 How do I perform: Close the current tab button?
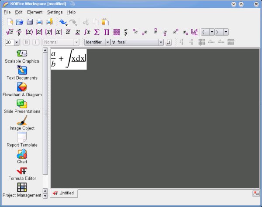(x=256, y=194)
